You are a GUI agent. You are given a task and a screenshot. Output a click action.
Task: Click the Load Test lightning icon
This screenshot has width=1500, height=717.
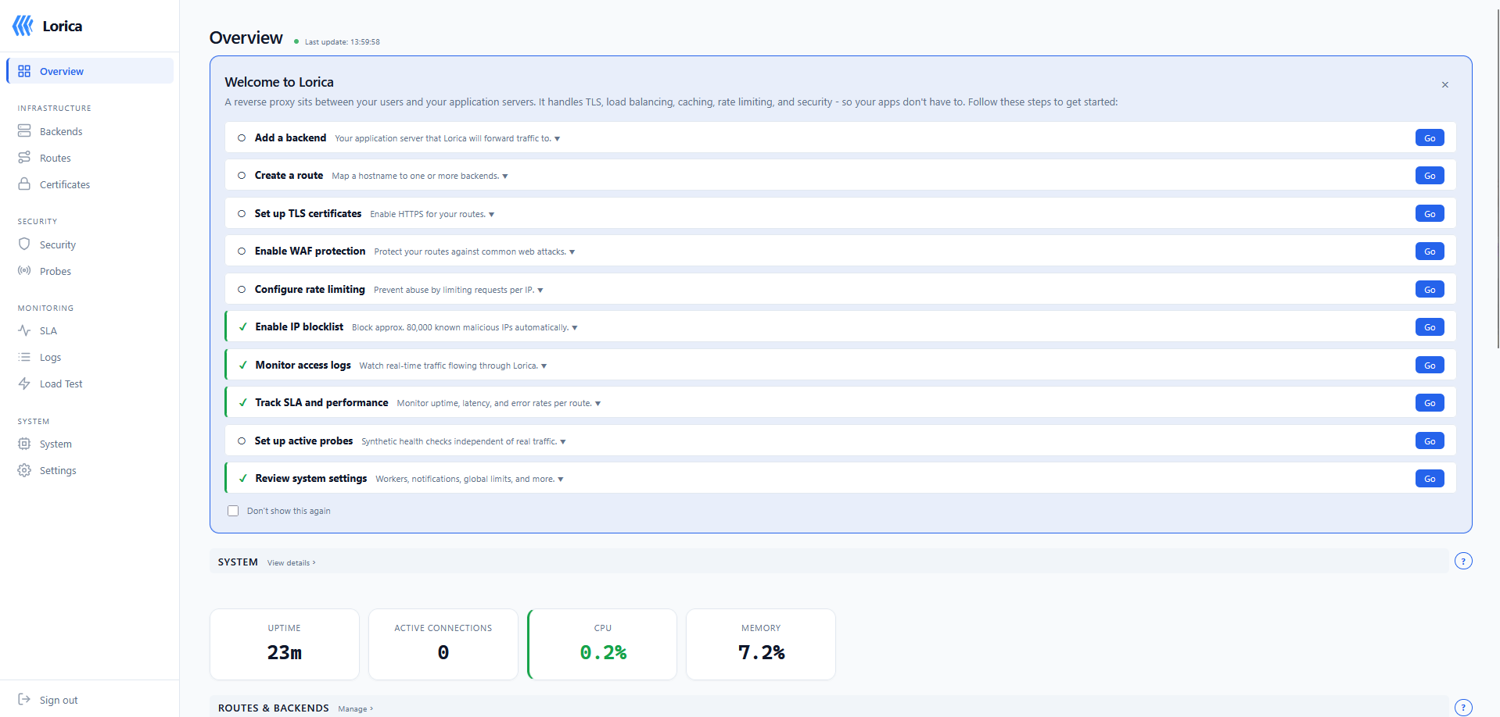24,383
